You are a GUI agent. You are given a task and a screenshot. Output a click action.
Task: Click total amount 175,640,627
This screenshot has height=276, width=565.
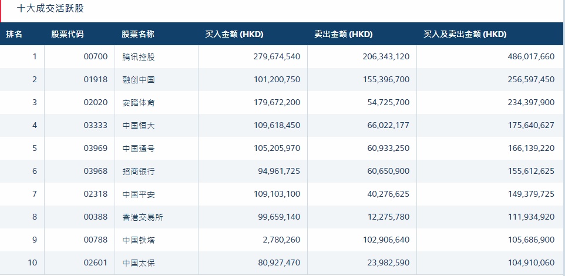tap(531, 126)
